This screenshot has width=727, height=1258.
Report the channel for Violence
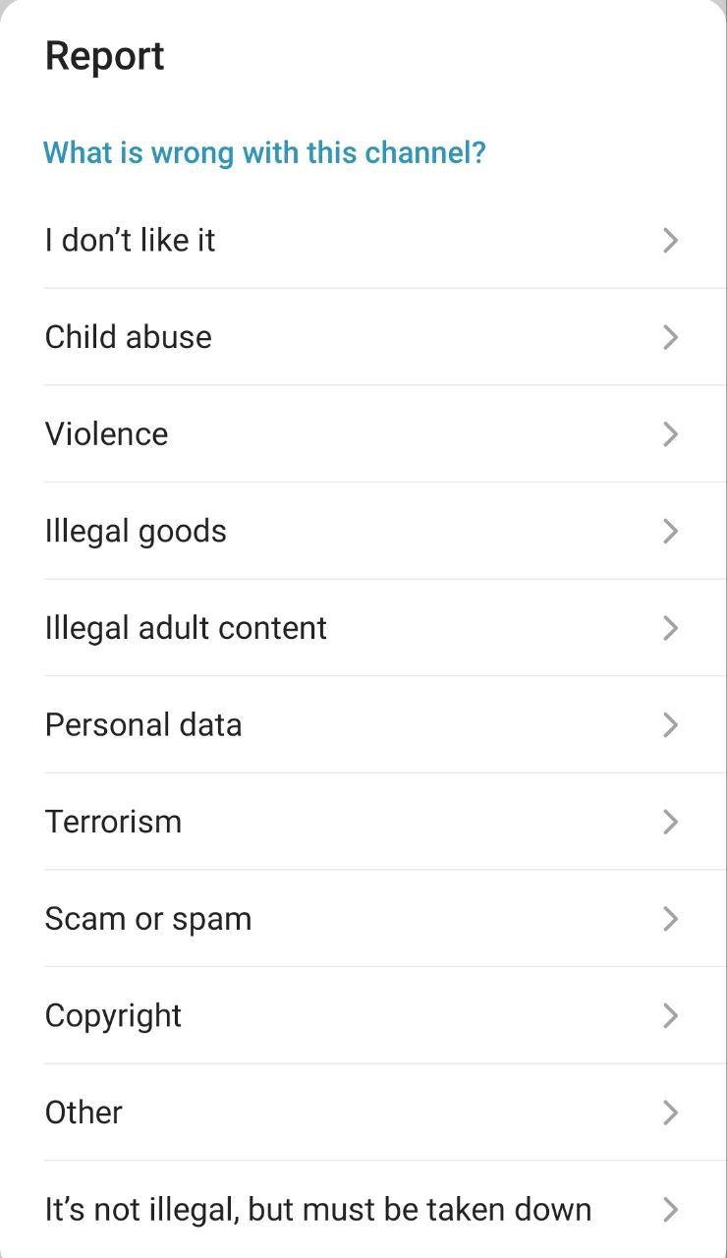107,434
